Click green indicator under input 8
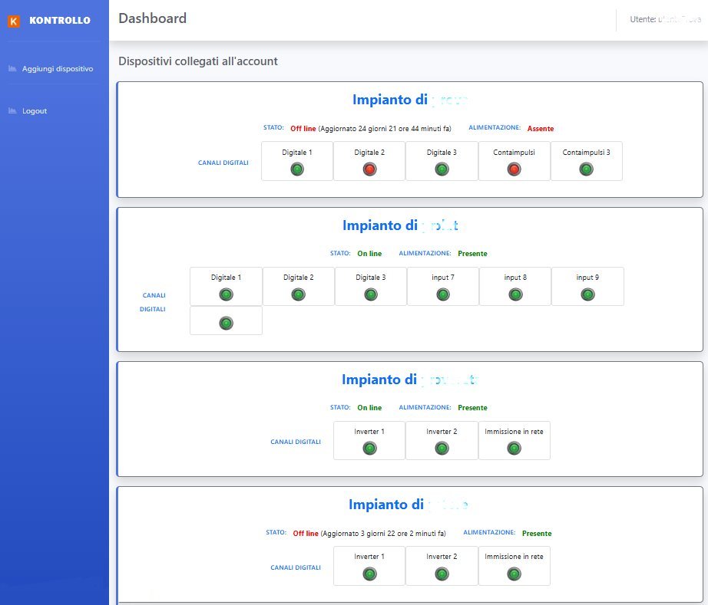The width and height of the screenshot is (708, 605). pyautogui.click(x=515, y=295)
